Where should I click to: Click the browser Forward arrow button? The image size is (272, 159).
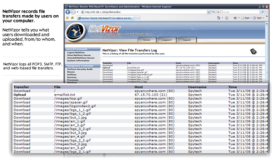pyautogui.click(x=73, y=12)
